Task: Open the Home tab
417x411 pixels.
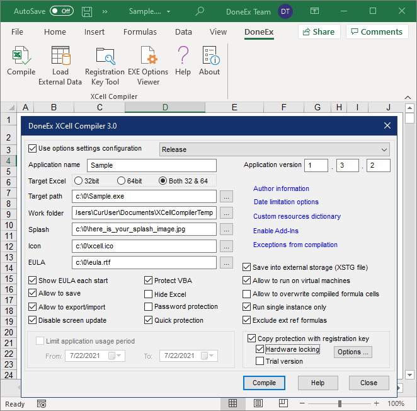Action: [55, 32]
